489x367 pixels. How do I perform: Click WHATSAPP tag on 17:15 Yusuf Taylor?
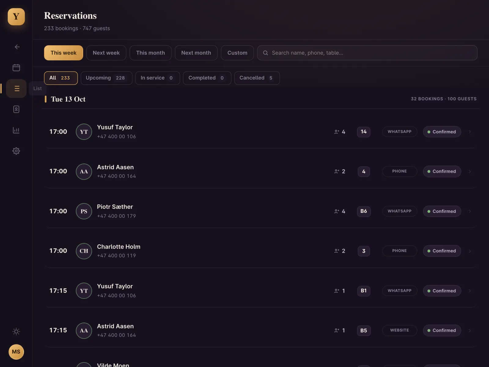[399, 291]
